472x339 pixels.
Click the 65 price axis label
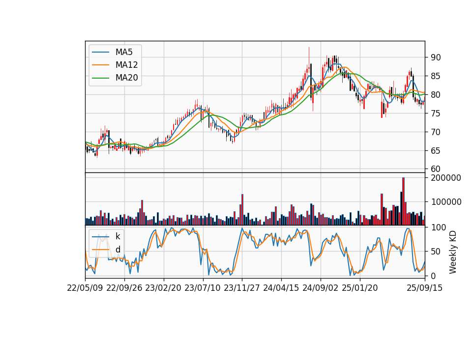(436, 151)
